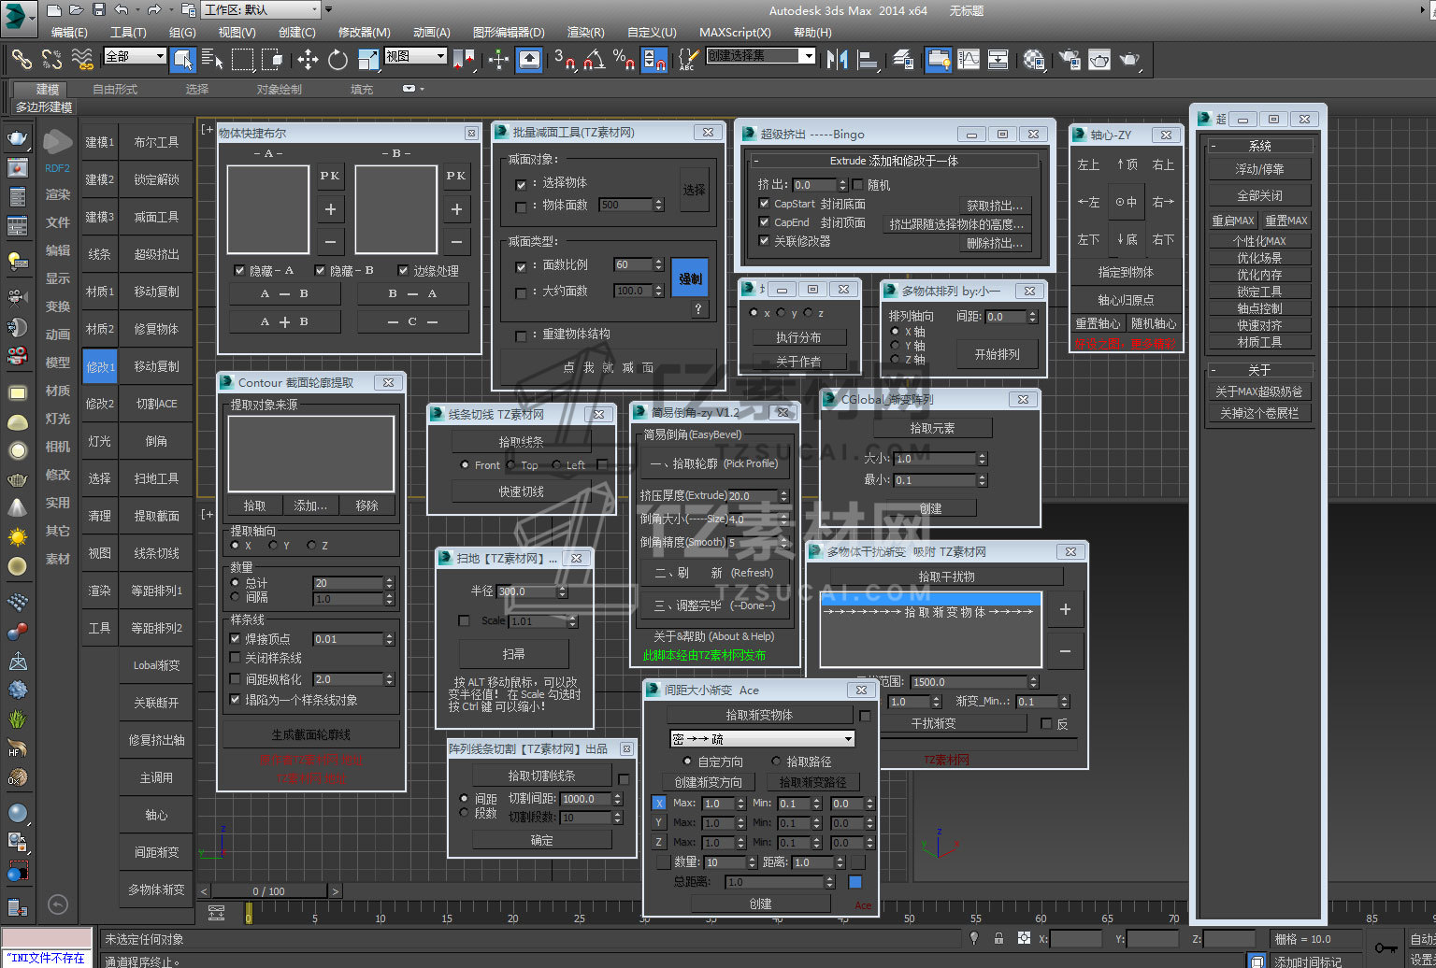This screenshot has width=1436, height=968.
Task: Collapse the 关于 rollout
Action: pyautogui.click(x=1259, y=370)
